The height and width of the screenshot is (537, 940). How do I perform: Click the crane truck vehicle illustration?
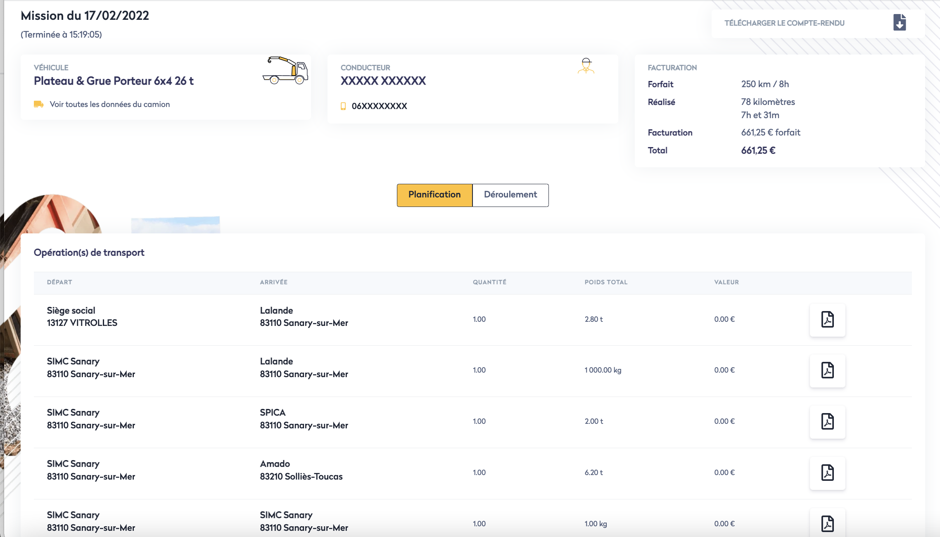click(285, 71)
